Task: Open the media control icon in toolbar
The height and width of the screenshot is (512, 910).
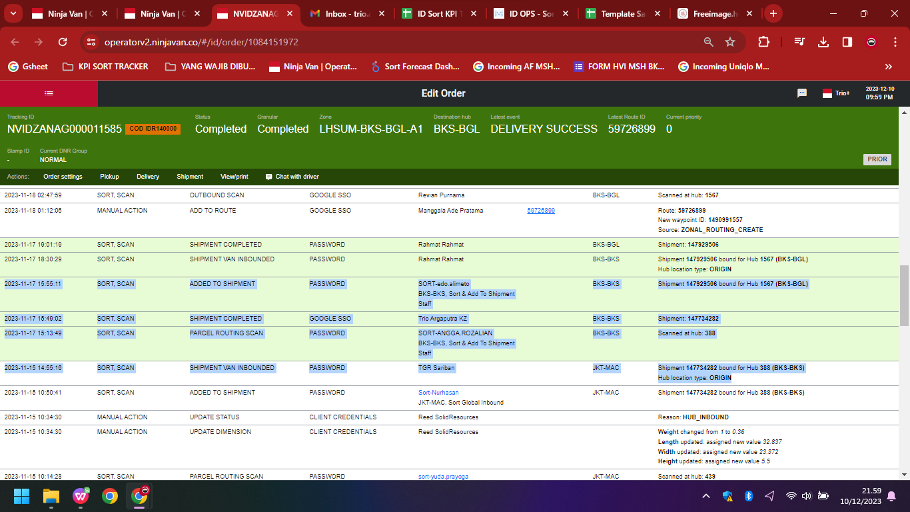Action: point(799,42)
